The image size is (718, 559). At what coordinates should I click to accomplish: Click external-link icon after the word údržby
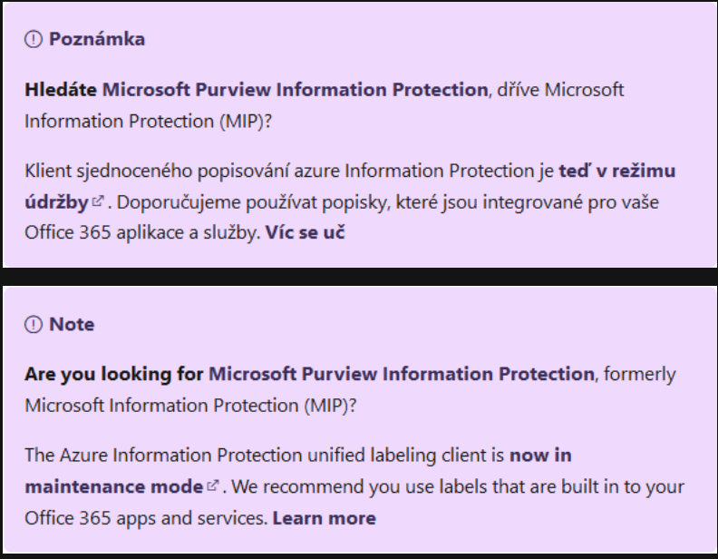tap(98, 201)
